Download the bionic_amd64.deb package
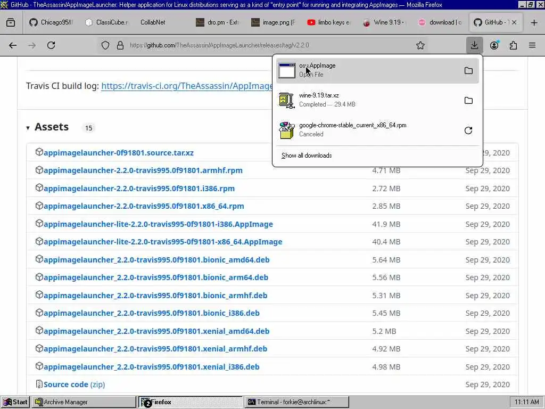545x409 pixels. coord(156,260)
